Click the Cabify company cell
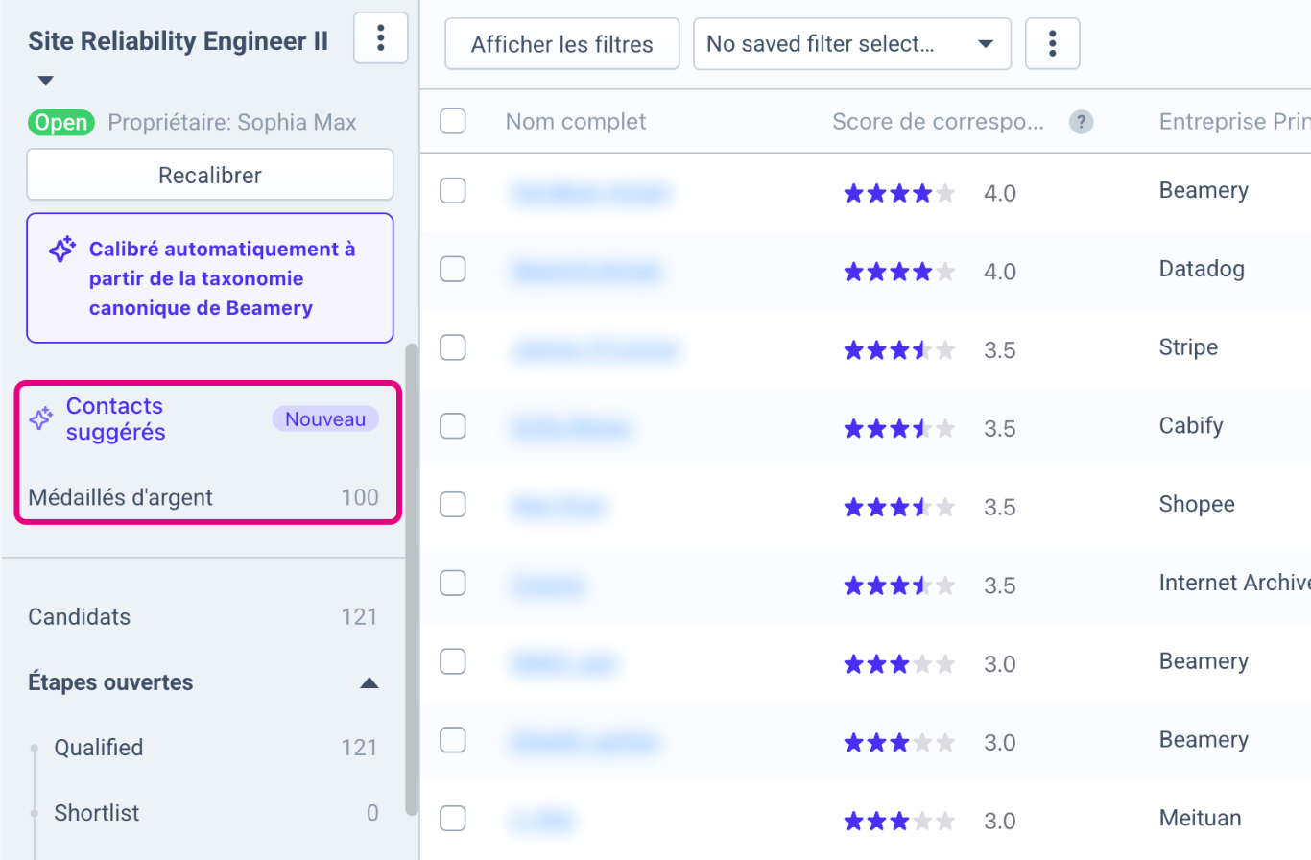Screen dimensions: 1311x860 tap(1191, 425)
